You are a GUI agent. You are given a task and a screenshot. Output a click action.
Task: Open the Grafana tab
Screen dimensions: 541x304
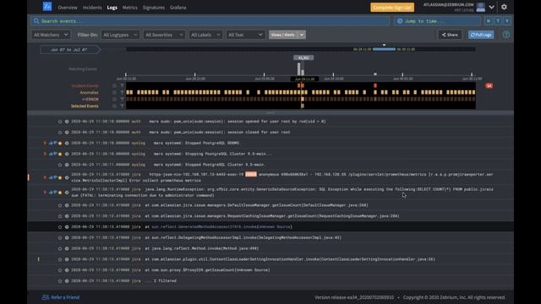[178, 8]
